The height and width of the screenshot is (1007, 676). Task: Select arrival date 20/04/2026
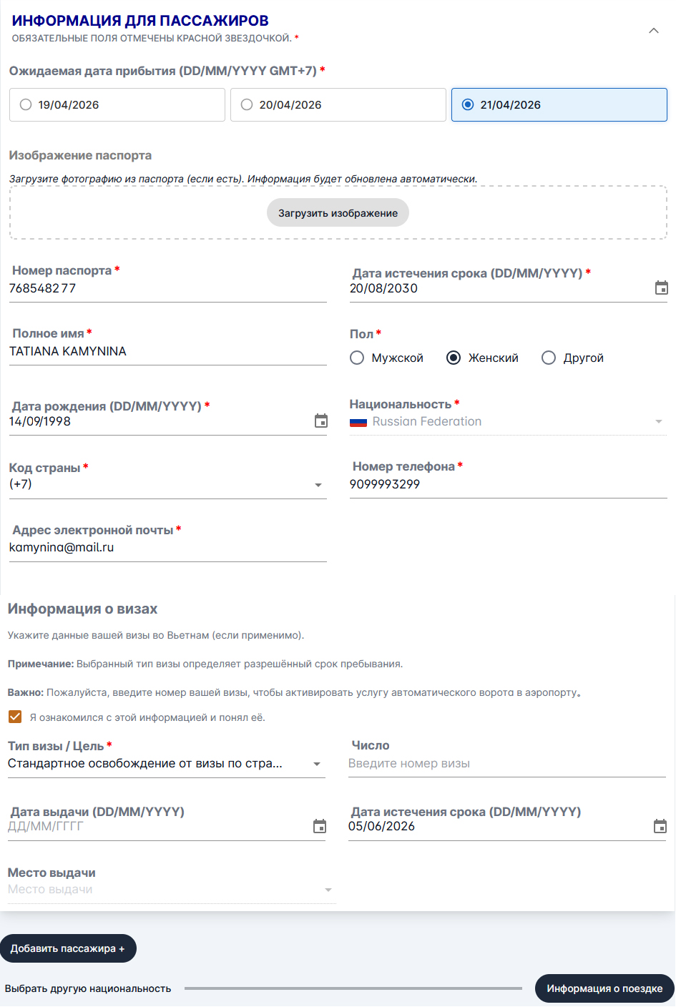pyautogui.click(x=246, y=104)
